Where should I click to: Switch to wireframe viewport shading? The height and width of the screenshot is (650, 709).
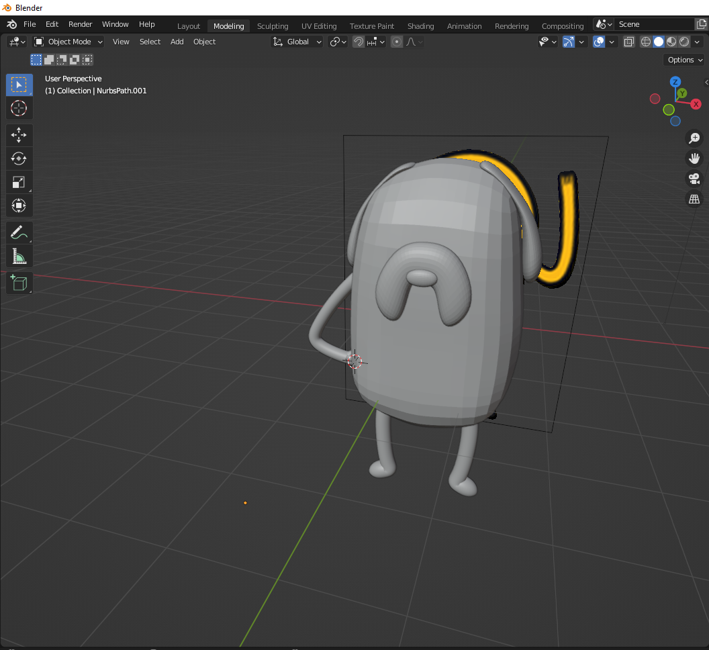646,42
